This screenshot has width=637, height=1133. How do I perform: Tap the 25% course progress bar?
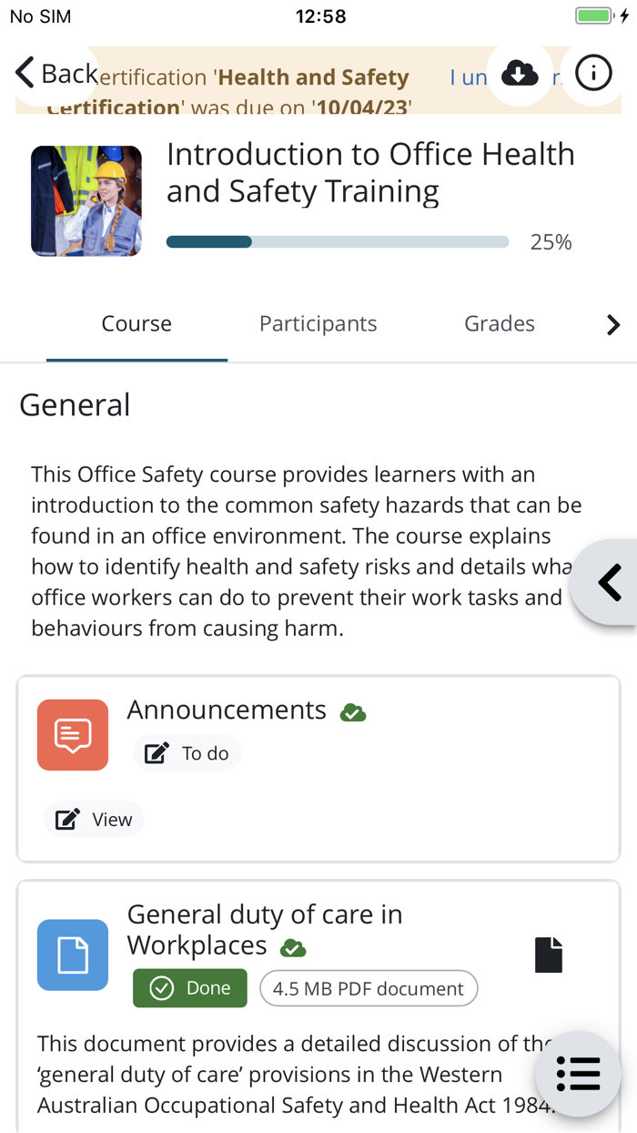[337, 241]
